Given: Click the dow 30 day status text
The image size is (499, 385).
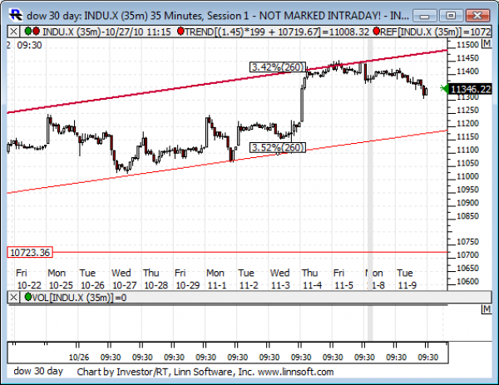Looking at the screenshot, I should [x=38, y=371].
